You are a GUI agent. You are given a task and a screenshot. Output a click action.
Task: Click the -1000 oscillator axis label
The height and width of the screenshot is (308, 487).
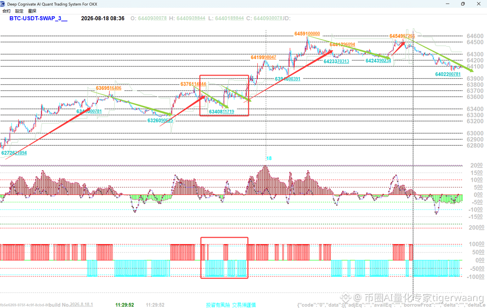pos(476,210)
